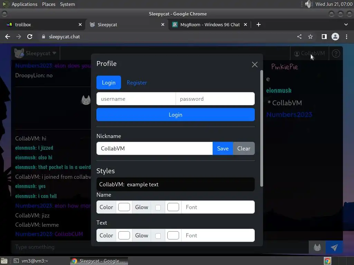Image resolution: width=354 pixels, height=265 pixels.
Task: Open the Sleepycat dropdown menu
Action: tap(36, 53)
